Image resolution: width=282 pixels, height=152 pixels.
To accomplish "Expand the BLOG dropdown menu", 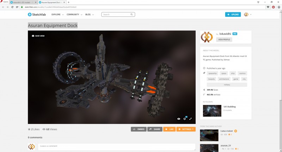I will (x=90, y=14).
